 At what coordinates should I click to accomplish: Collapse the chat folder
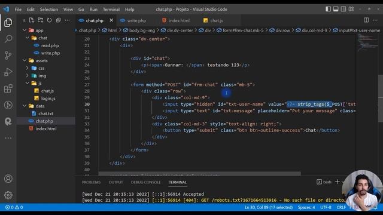[27, 38]
